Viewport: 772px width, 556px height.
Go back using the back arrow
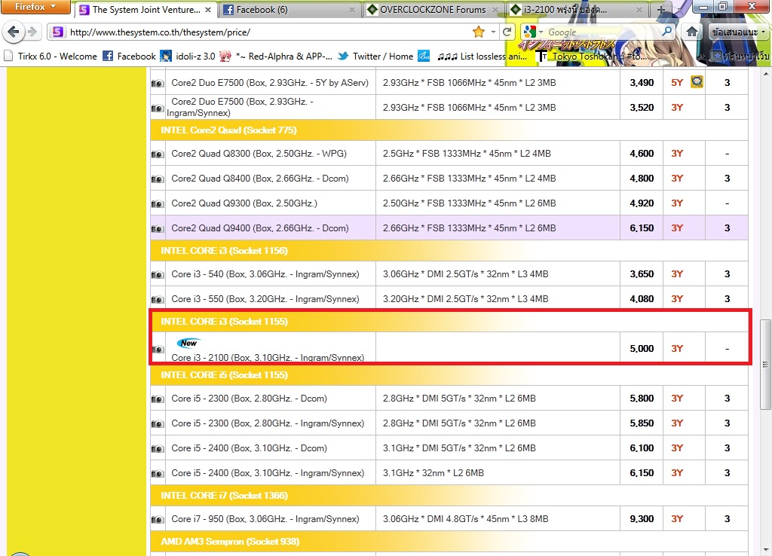coord(14,32)
